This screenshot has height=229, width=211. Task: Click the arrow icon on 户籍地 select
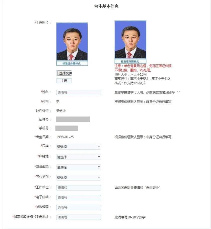coord(99,157)
